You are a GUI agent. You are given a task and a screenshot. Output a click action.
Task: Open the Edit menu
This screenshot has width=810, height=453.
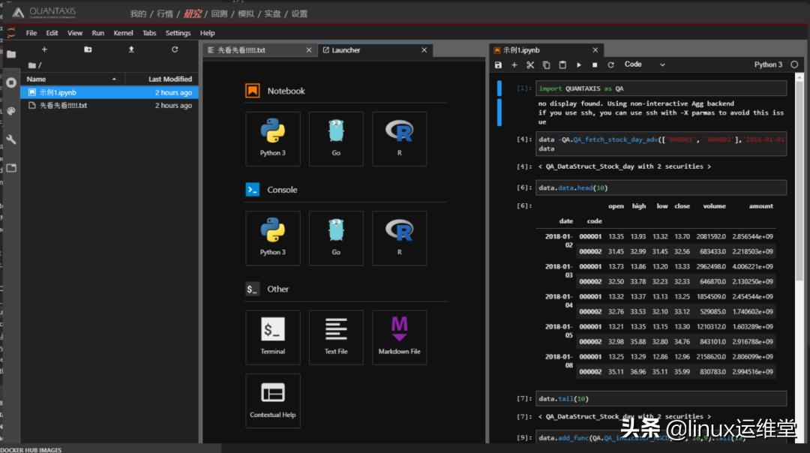(x=52, y=32)
